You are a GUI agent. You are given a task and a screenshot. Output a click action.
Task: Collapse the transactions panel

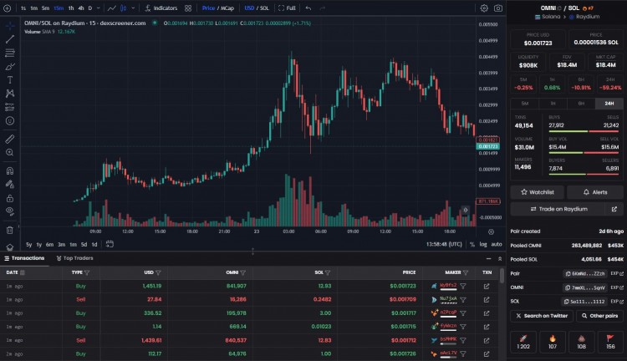point(489,258)
